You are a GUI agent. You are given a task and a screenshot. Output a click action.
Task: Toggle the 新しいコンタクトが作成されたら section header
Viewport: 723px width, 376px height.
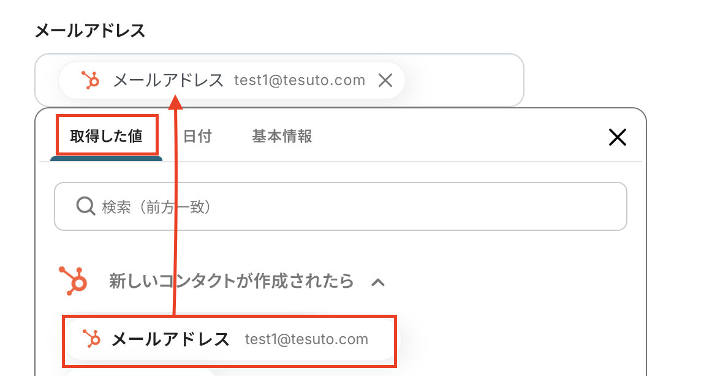pos(231,281)
